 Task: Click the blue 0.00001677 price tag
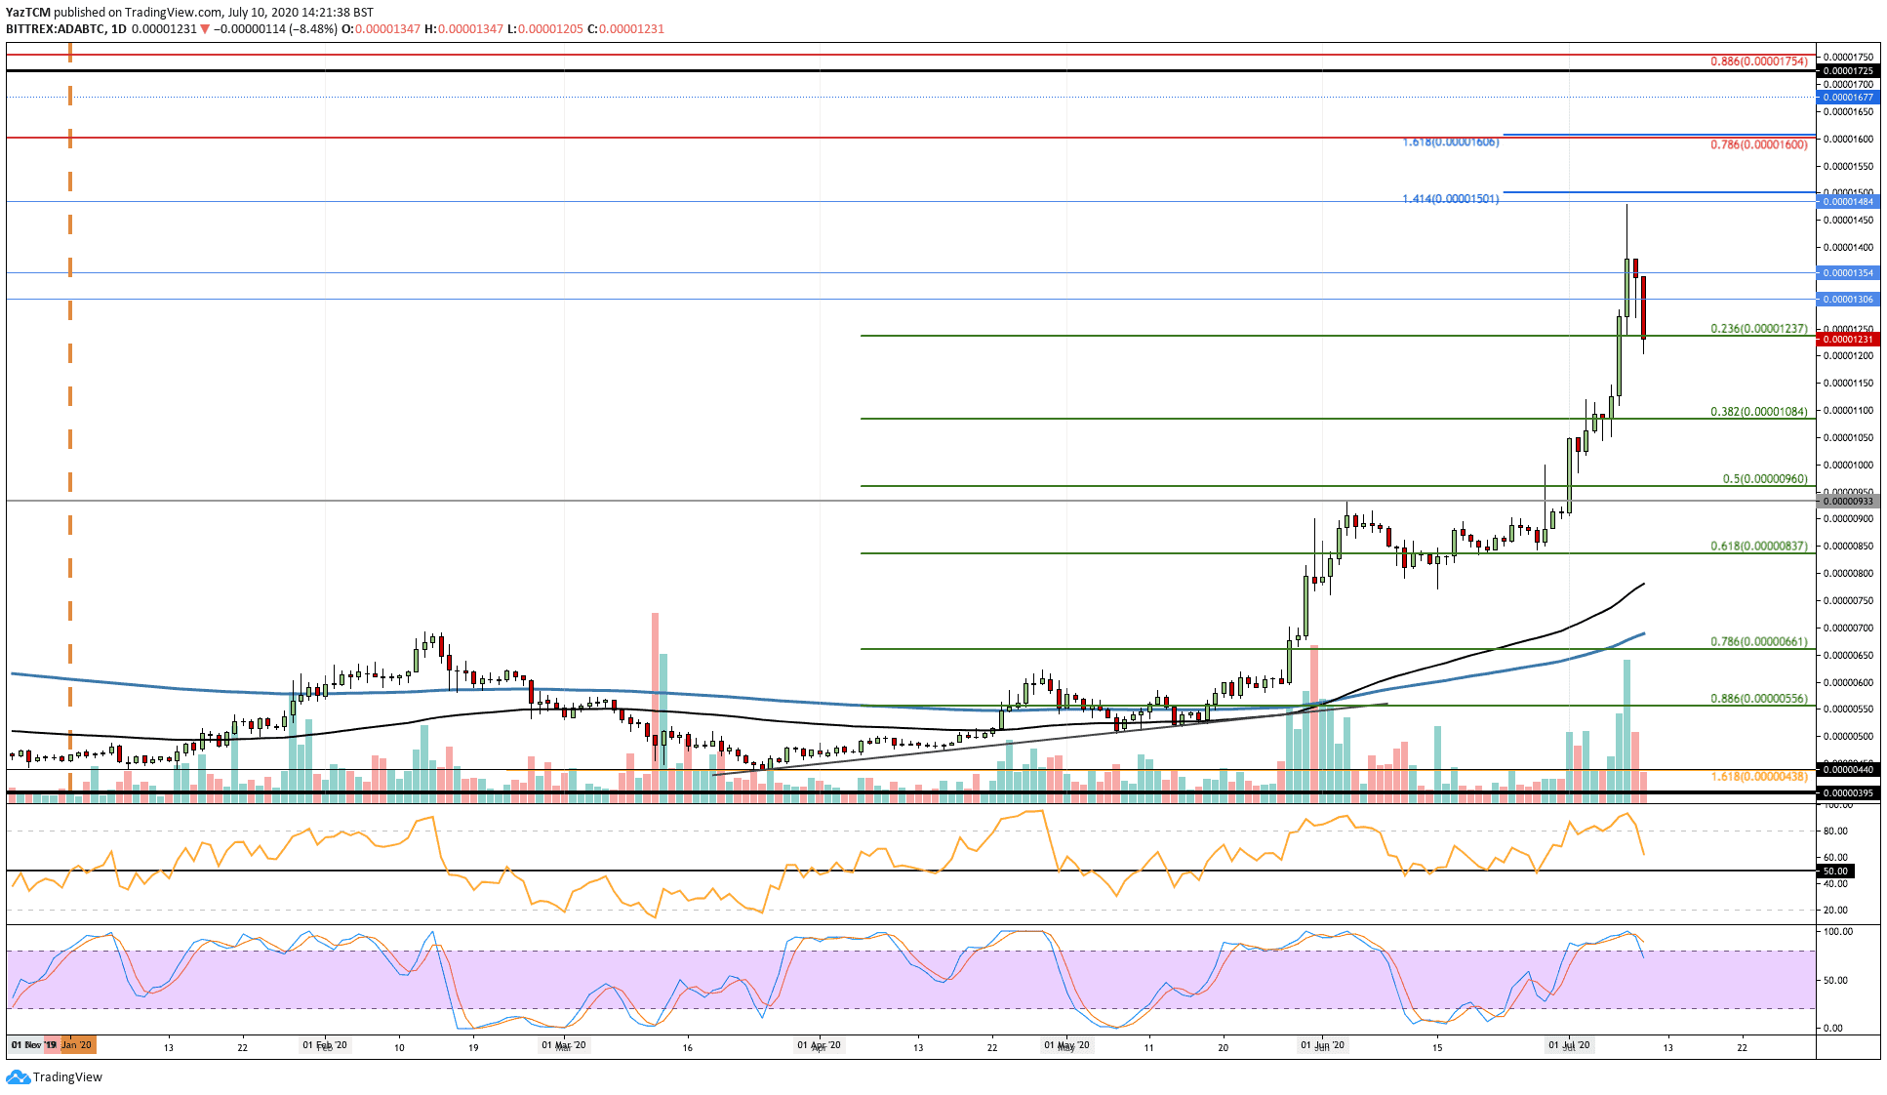point(1848,98)
